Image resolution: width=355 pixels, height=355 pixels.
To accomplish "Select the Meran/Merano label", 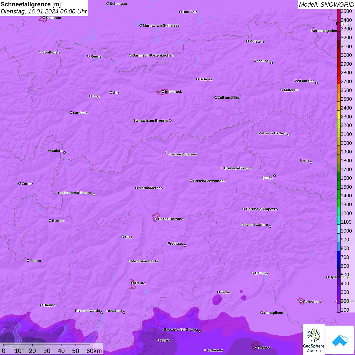I will pyautogui.click(x=151, y=188).
